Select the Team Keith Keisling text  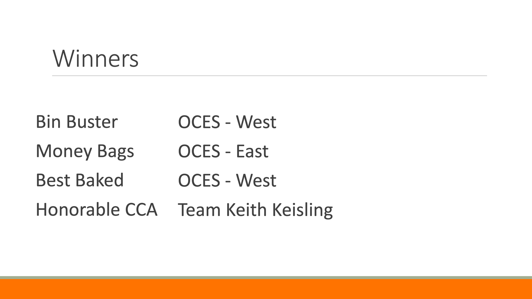pyautogui.click(x=255, y=210)
